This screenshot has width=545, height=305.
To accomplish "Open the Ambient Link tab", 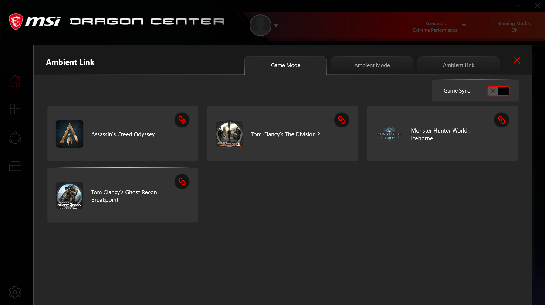I will (x=458, y=65).
